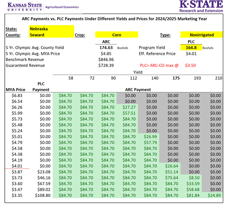Click the Kansas State University logo
The image size is (228, 204).
point(21,6)
